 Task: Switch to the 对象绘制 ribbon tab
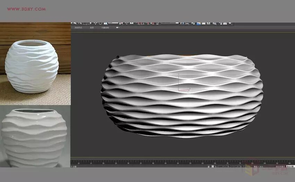click(105, 27)
